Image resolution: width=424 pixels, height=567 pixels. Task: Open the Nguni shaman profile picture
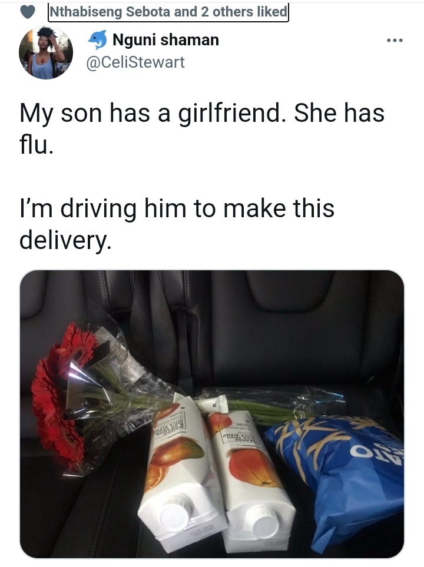(46, 53)
